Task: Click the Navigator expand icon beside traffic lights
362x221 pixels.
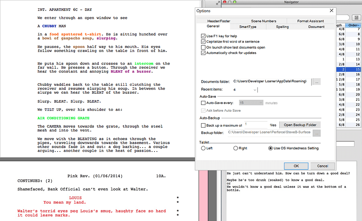Action: click(217, 3)
